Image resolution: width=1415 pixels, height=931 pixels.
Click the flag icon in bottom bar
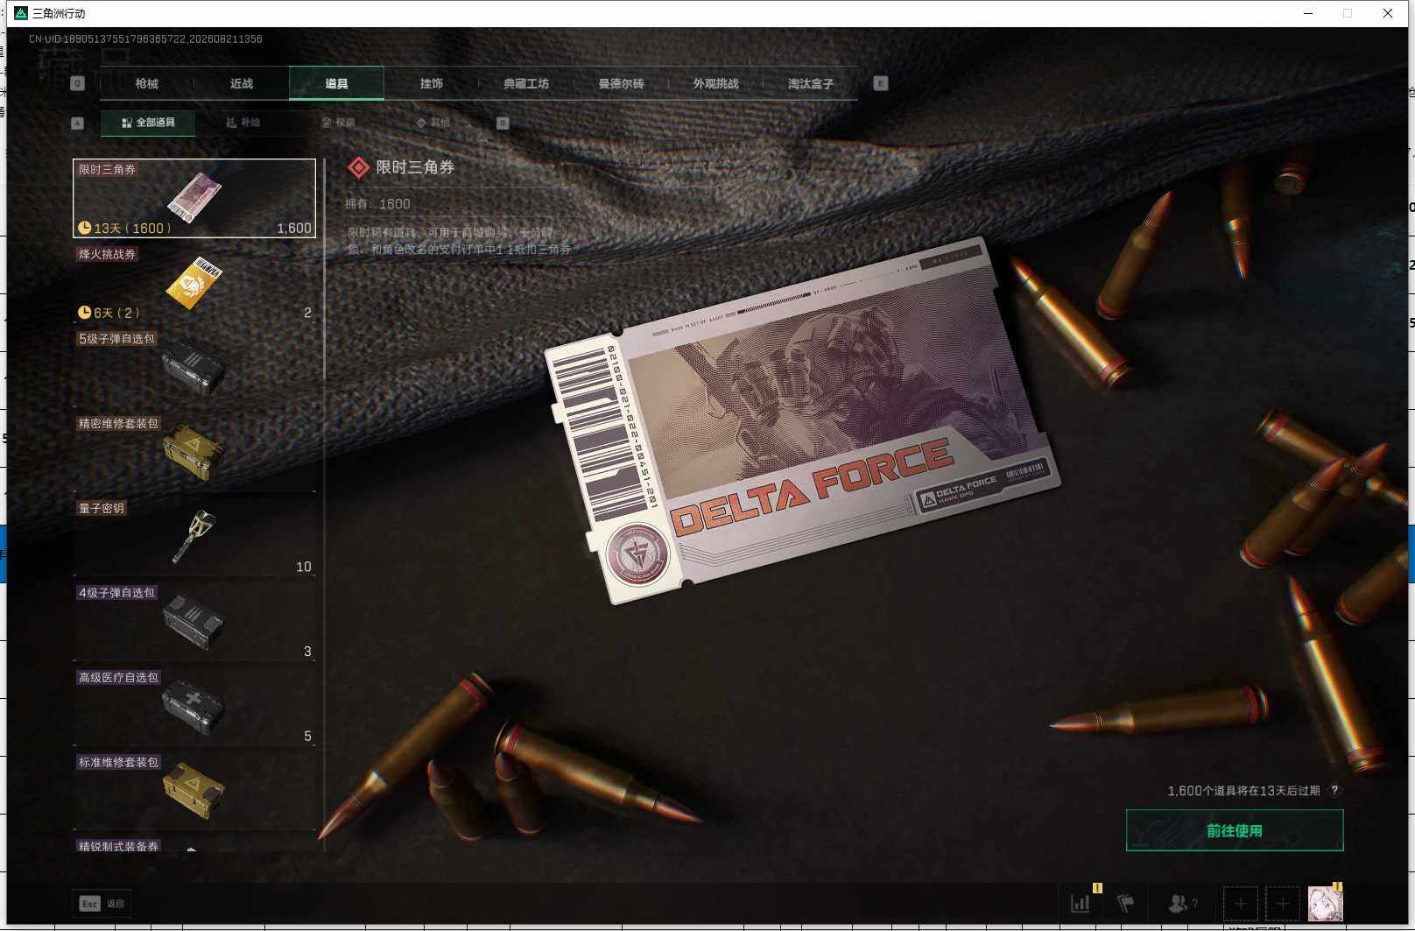1126,903
